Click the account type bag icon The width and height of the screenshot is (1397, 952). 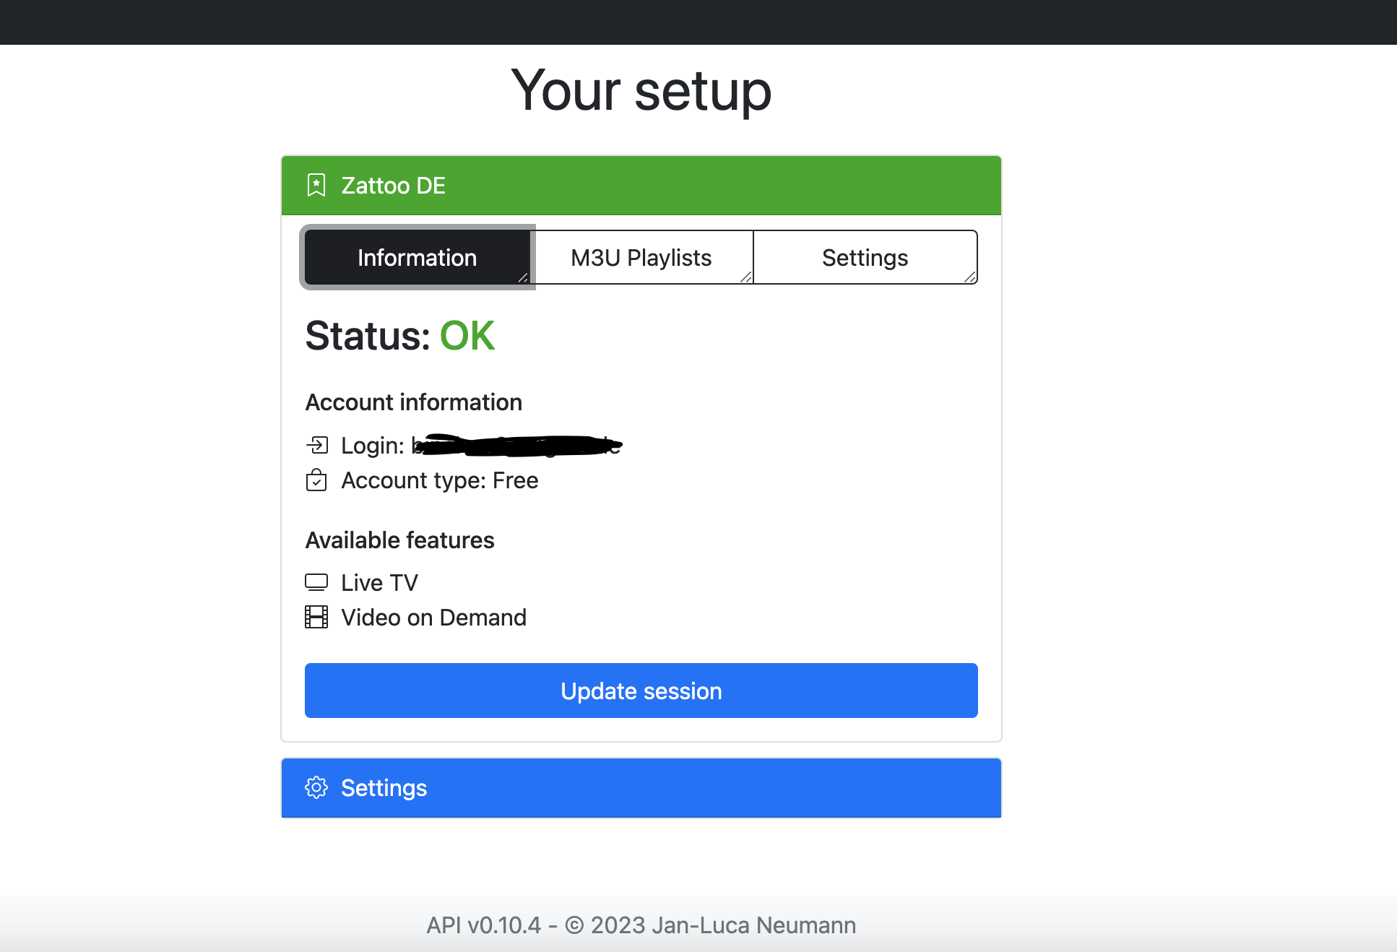coord(316,480)
